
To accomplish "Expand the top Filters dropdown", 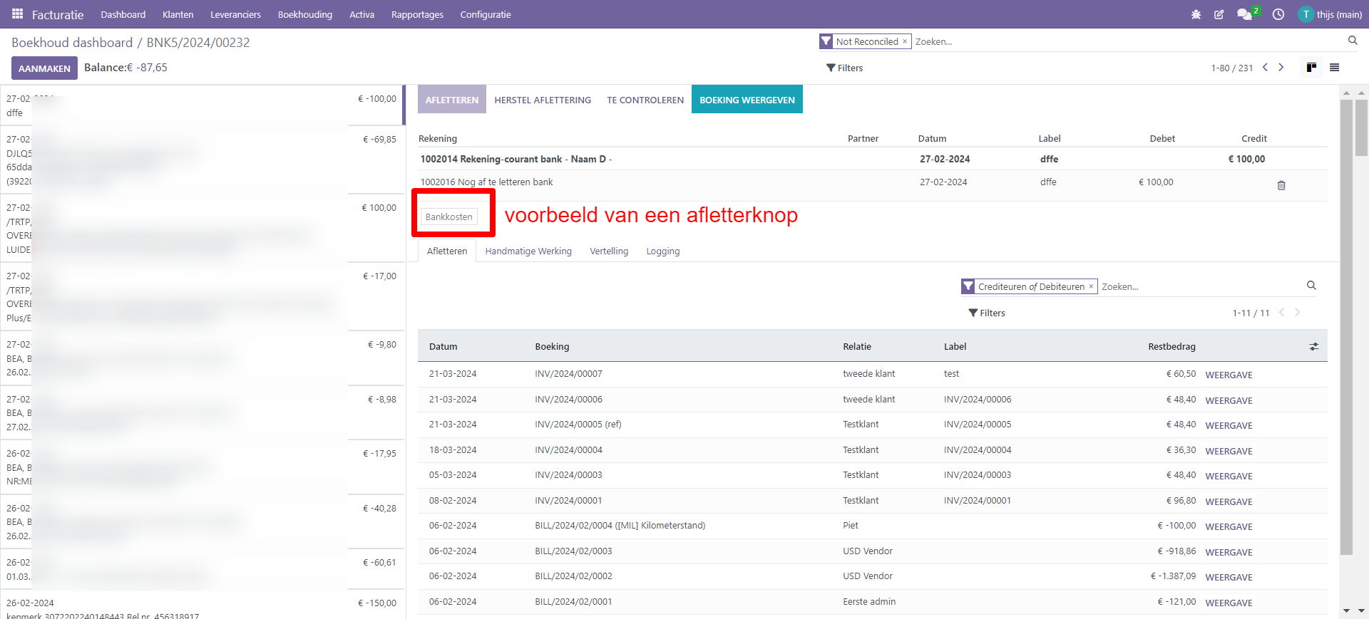I will (x=845, y=68).
